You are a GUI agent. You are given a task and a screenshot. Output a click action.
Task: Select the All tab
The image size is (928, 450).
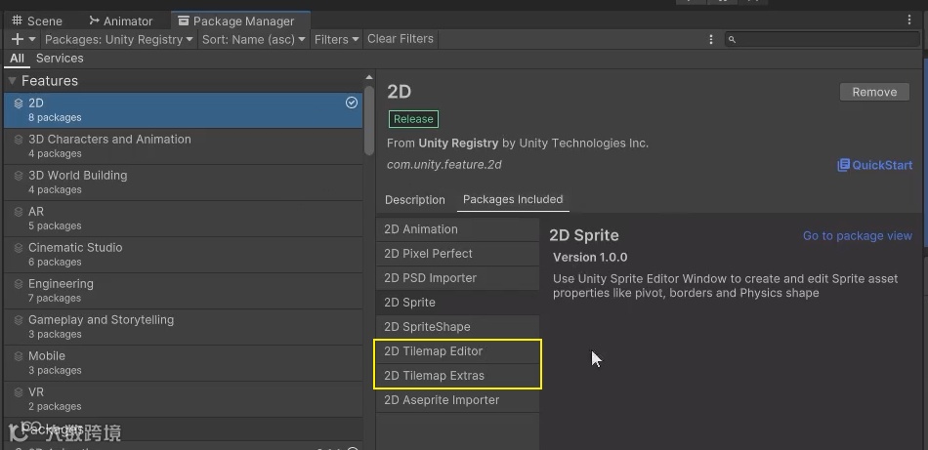[x=18, y=58]
